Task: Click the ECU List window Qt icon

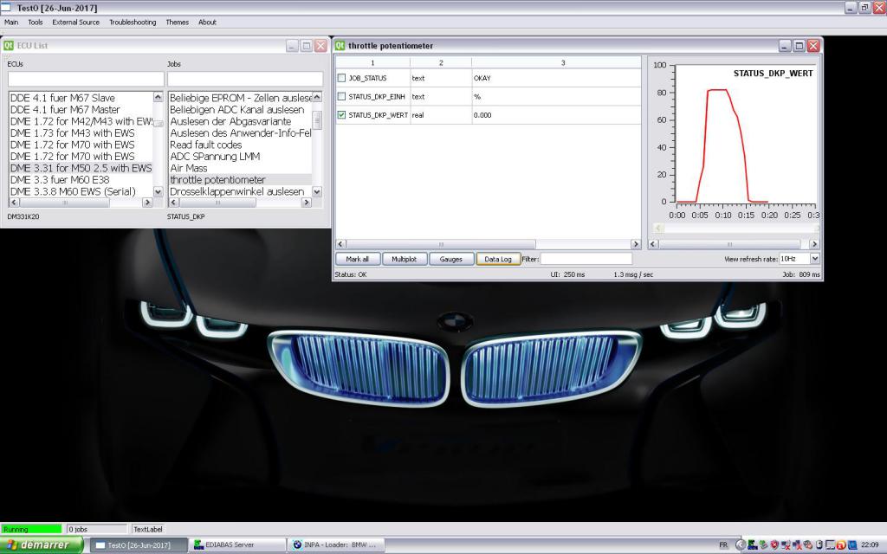Action: [9, 45]
